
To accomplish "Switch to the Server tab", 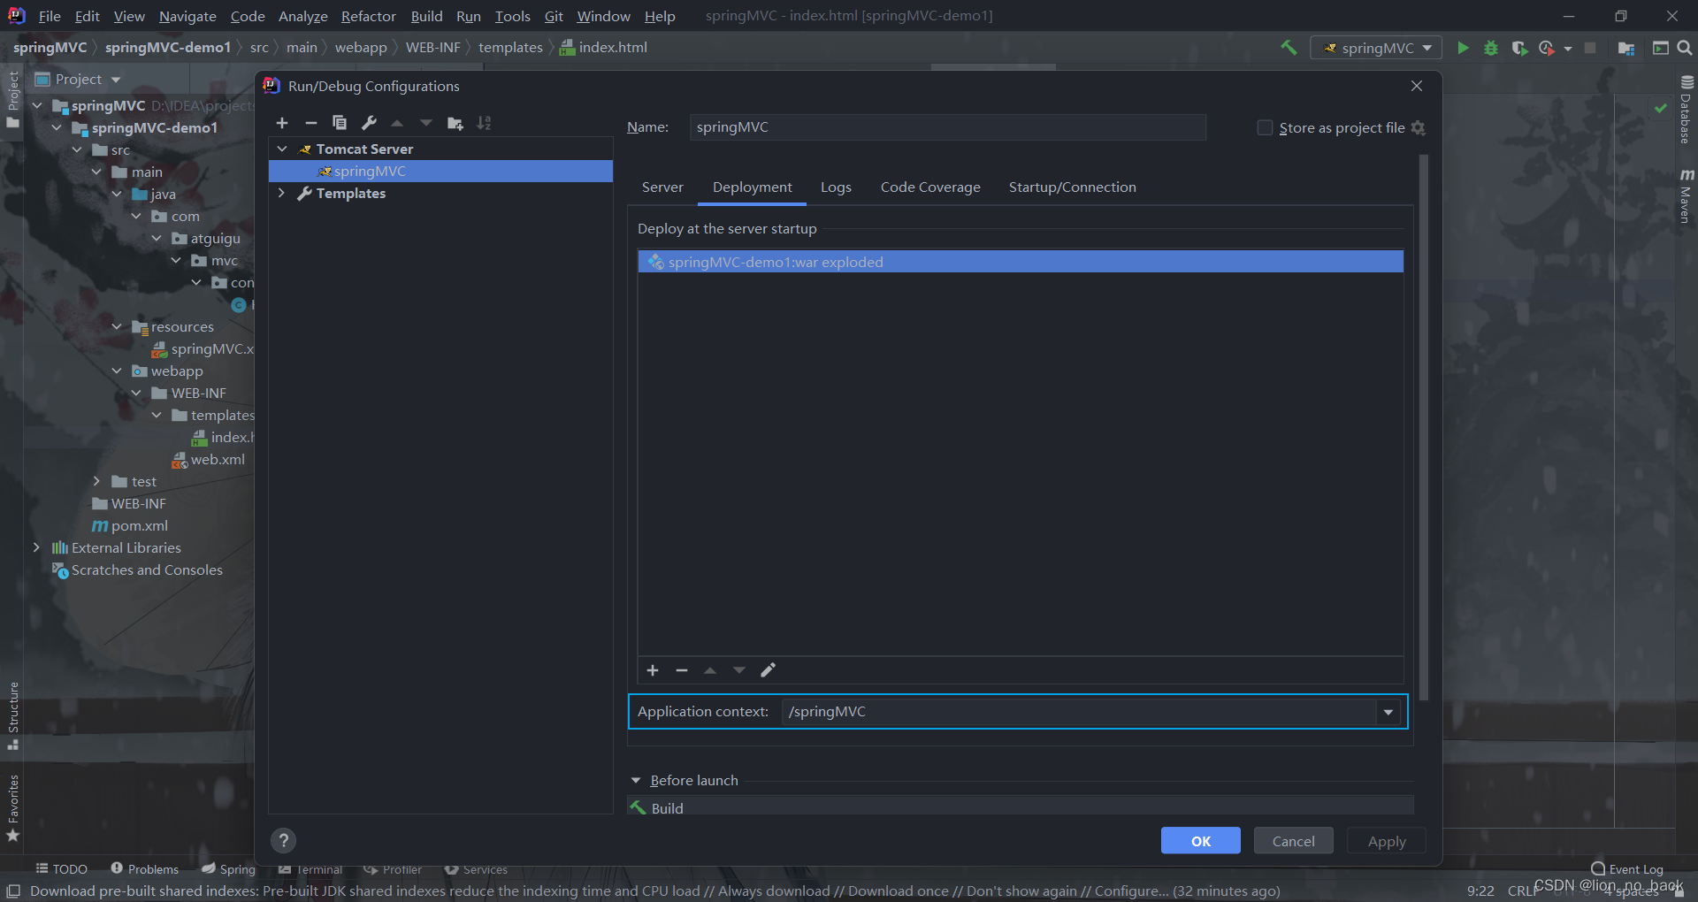I will pyautogui.click(x=662, y=187).
